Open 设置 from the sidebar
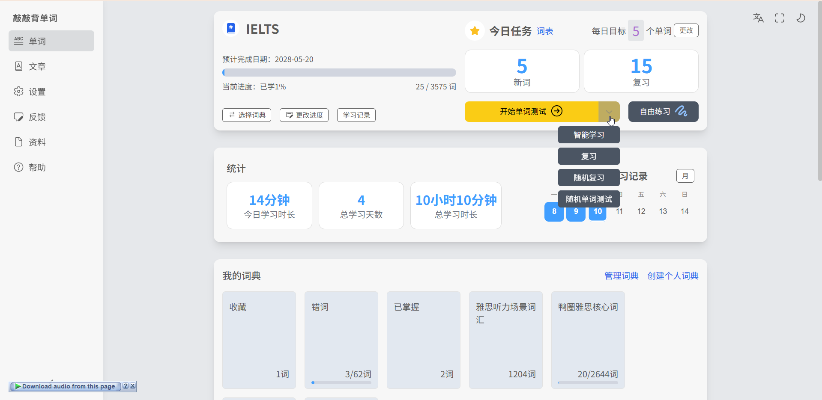The height and width of the screenshot is (400, 822). coord(51,92)
